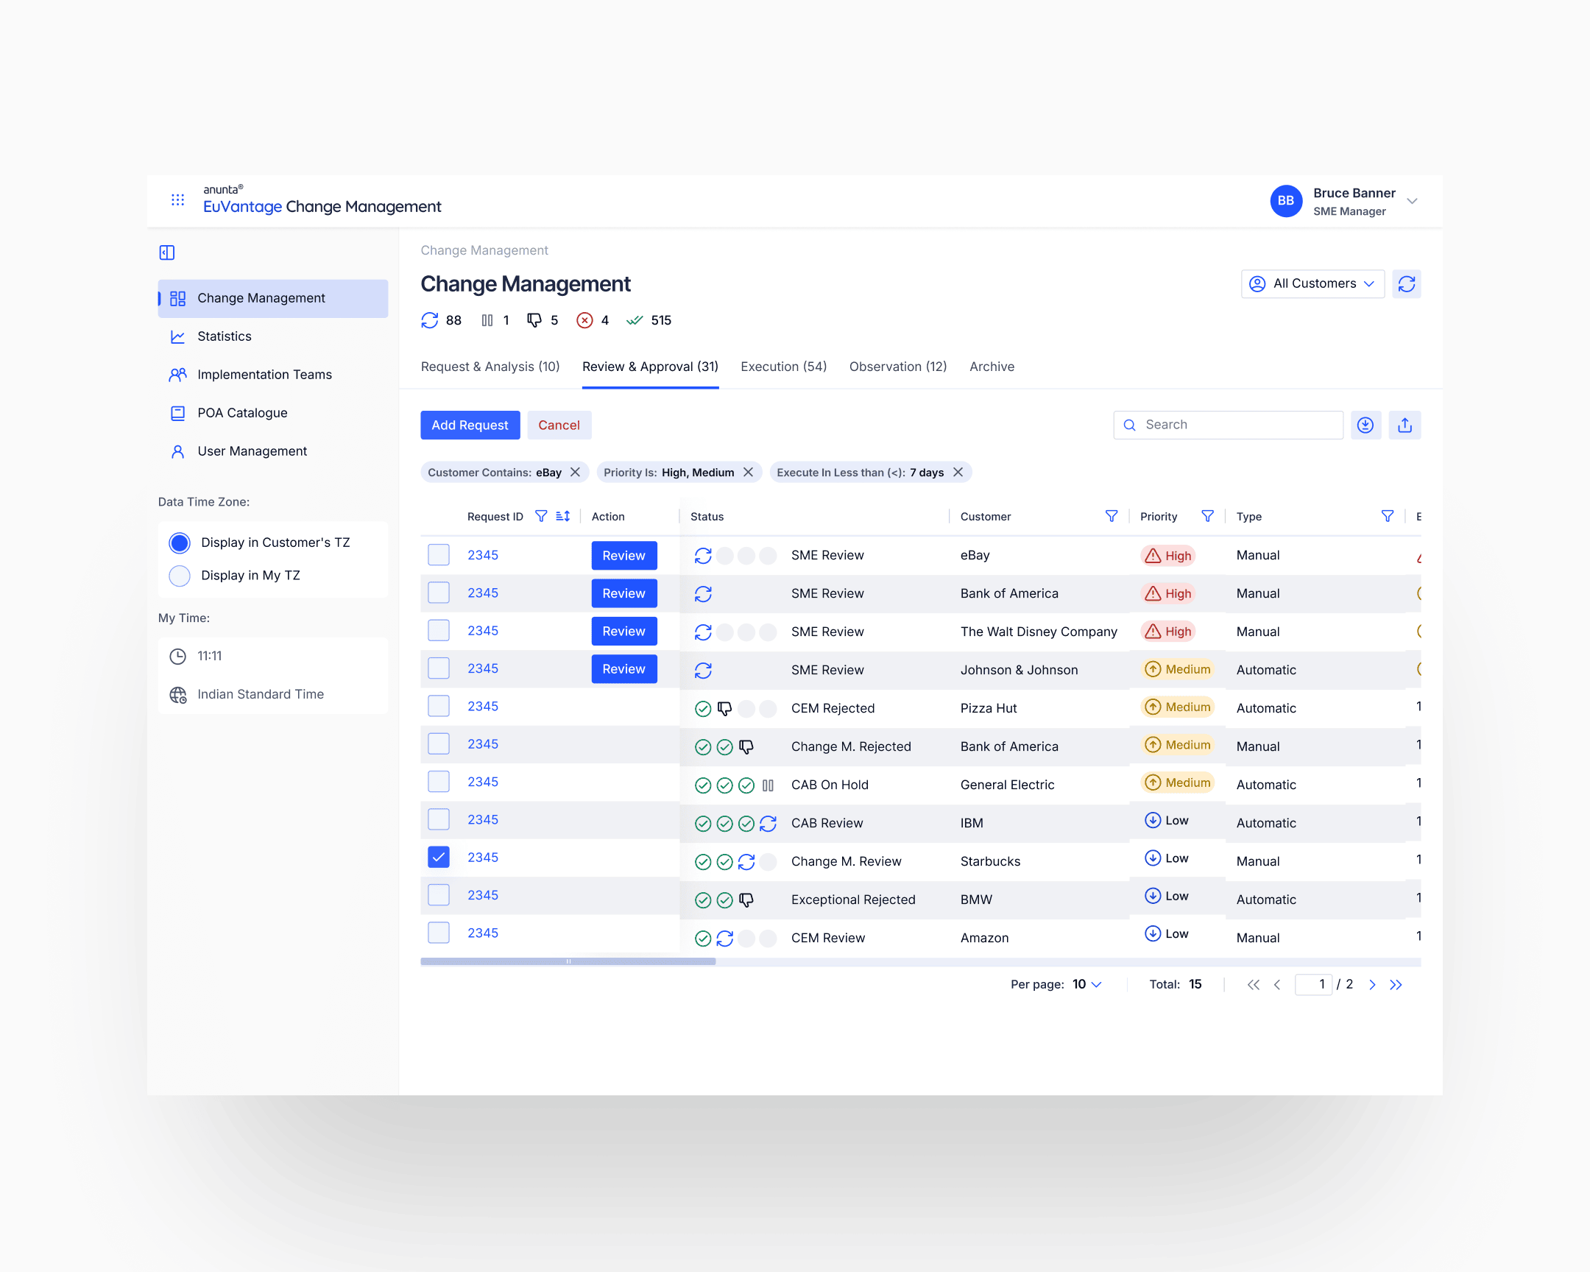The height and width of the screenshot is (1272, 1590).
Task: Refresh data using the top-right refresh icon
Action: [1407, 284]
